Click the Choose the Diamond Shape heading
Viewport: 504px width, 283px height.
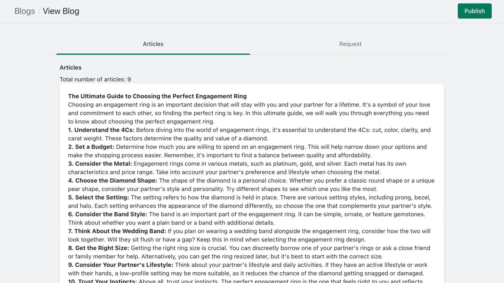[112, 180]
